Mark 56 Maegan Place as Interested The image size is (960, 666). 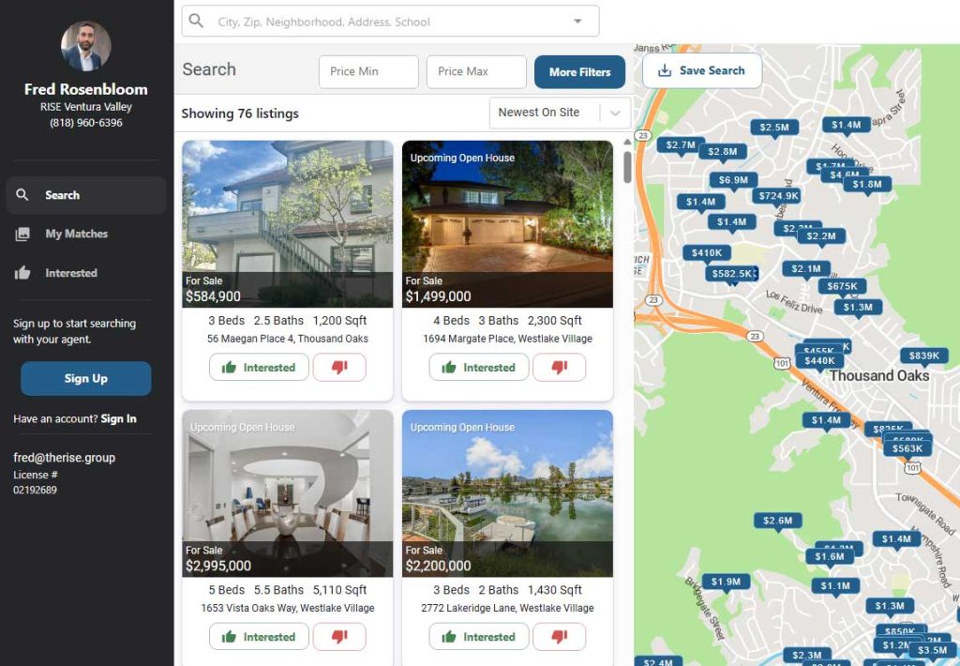(258, 367)
